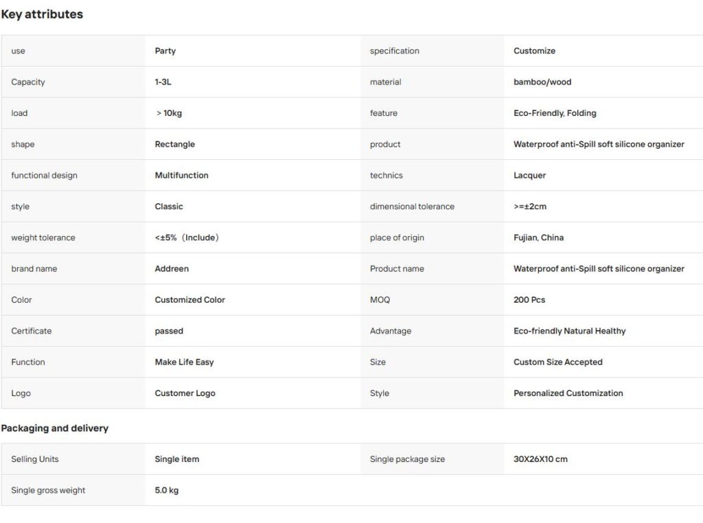The image size is (703, 523).
Task: Click the Rectangle shape value
Action: tap(175, 144)
